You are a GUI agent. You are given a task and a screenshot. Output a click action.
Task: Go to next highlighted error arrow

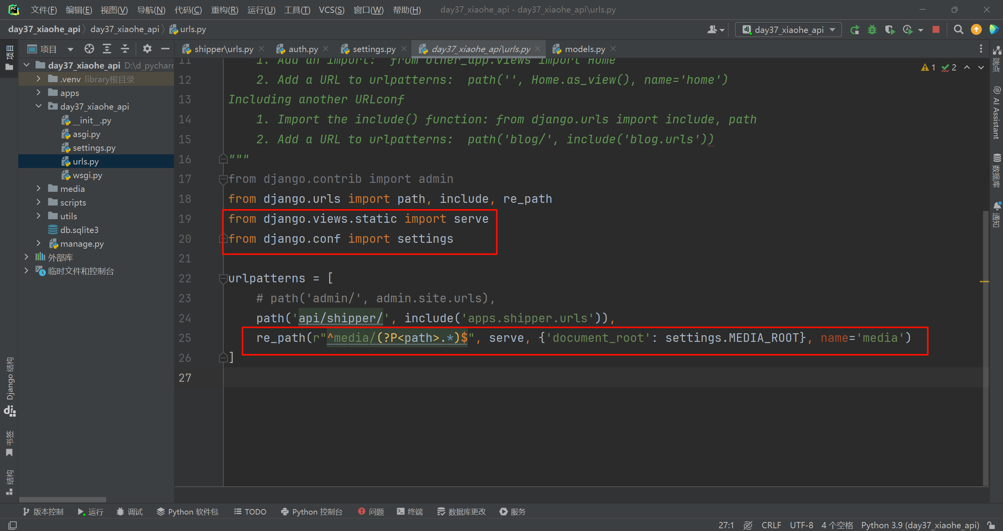click(x=981, y=67)
